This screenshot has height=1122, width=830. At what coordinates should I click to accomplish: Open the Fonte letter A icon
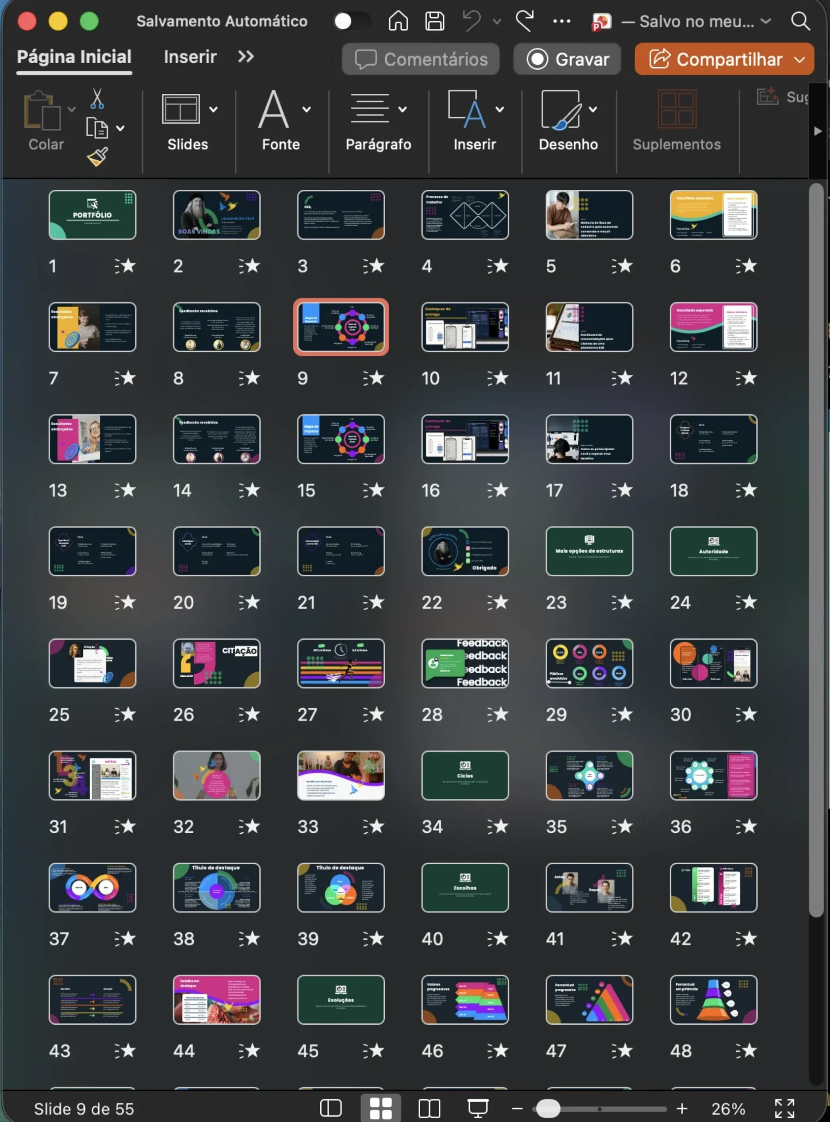[x=274, y=109]
